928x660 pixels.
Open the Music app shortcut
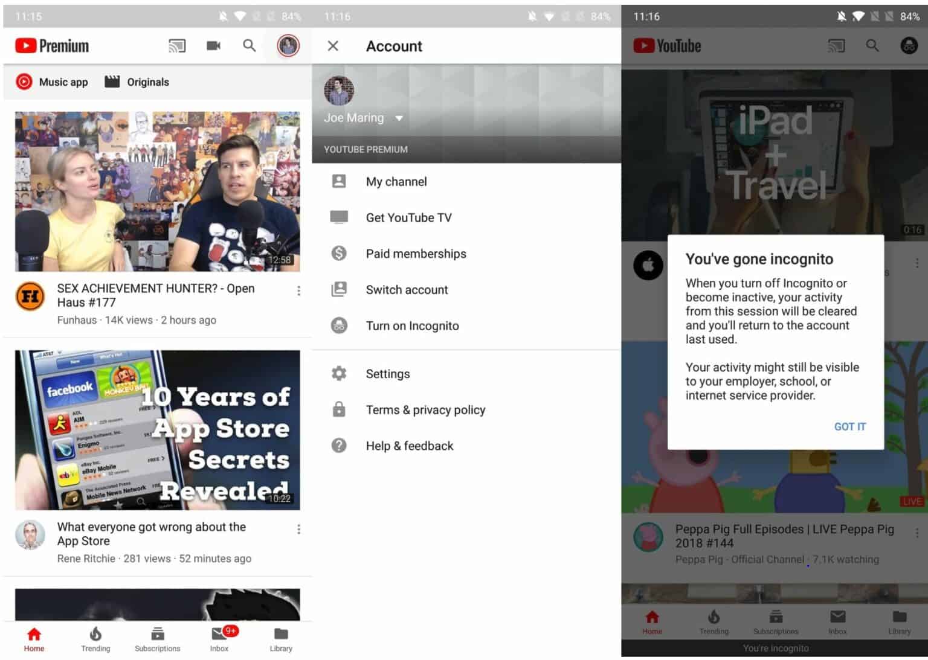pos(52,82)
